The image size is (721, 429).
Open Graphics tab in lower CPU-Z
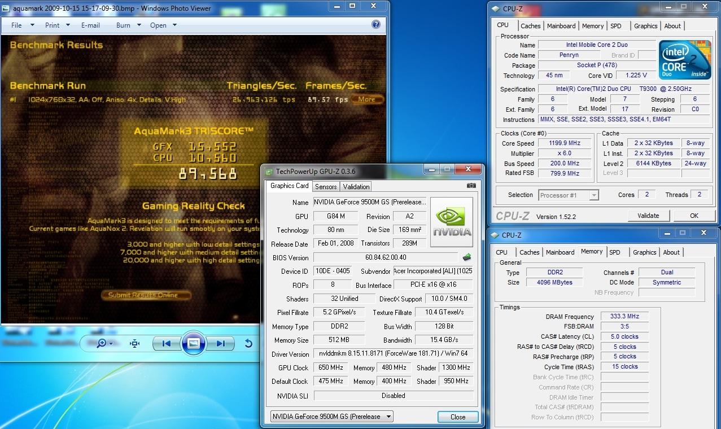[644, 252]
